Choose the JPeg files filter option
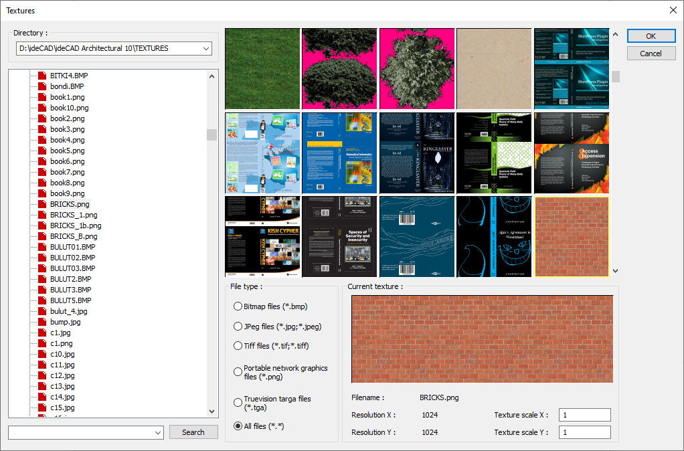The width and height of the screenshot is (684, 451). point(238,327)
